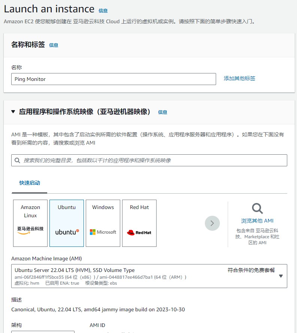The width and height of the screenshot is (297, 333).
Task: Click the description text Canonical, Ubuntu, 22.04 LTS
Action: click(x=98, y=309)
